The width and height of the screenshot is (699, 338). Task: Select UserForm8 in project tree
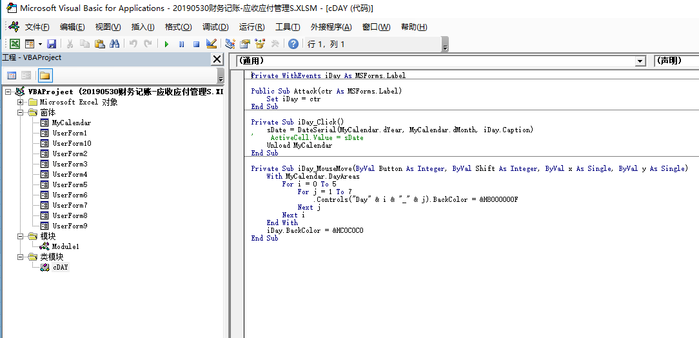click(70, 215)
